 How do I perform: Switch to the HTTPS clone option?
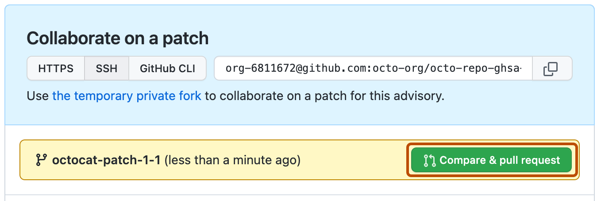[x=56, y=69]
